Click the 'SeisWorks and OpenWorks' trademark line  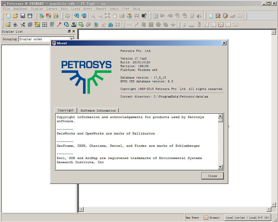(106, 133)
